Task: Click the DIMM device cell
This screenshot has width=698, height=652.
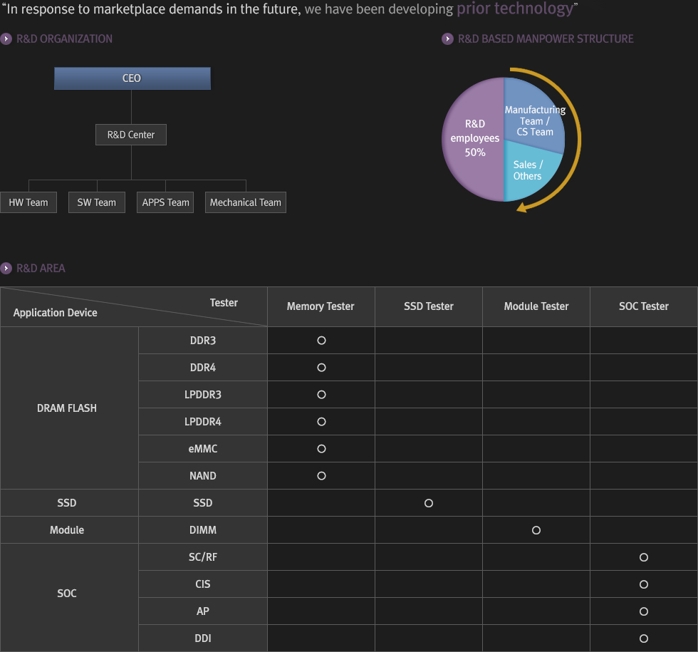Action: [x=203, y=530]
